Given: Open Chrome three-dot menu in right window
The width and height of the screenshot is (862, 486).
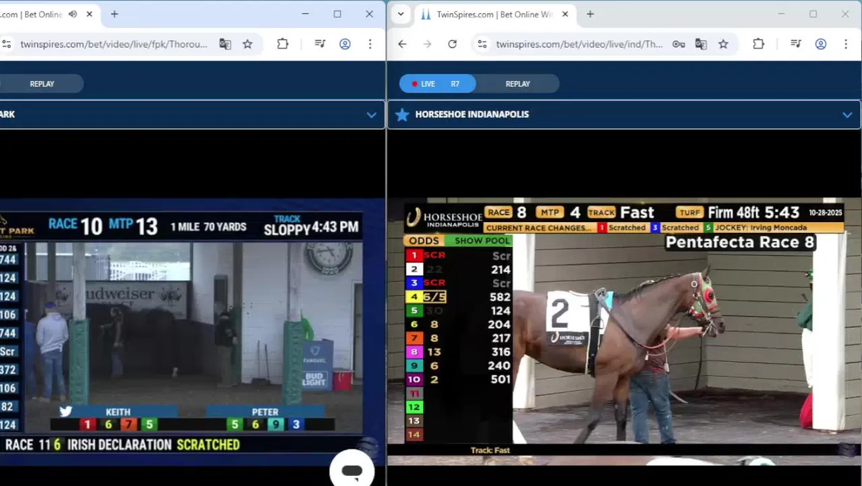Looking at the screenshot, I should 845,44.
